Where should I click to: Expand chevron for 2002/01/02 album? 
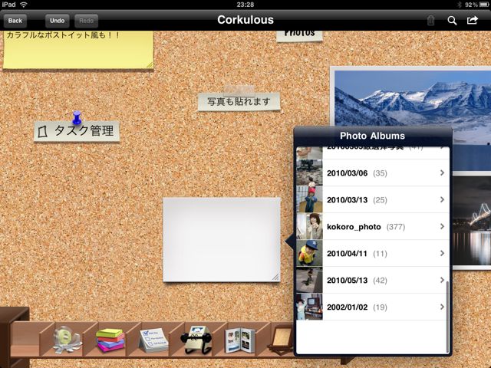[x=442, y=307]
